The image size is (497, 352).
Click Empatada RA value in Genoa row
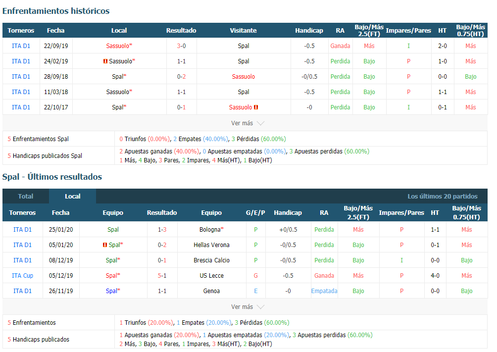pos(324,291)
